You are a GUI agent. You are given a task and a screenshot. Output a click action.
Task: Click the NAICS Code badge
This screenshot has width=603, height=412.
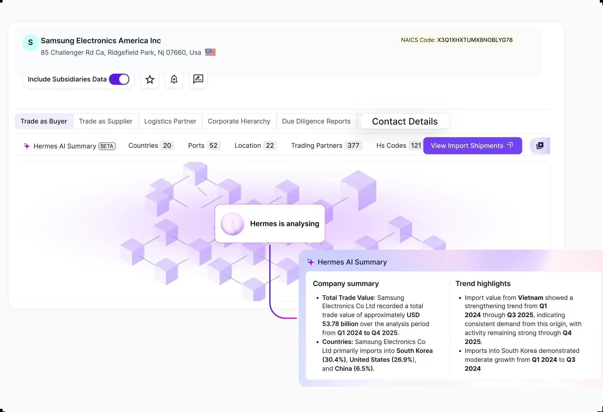coord(457,40)
